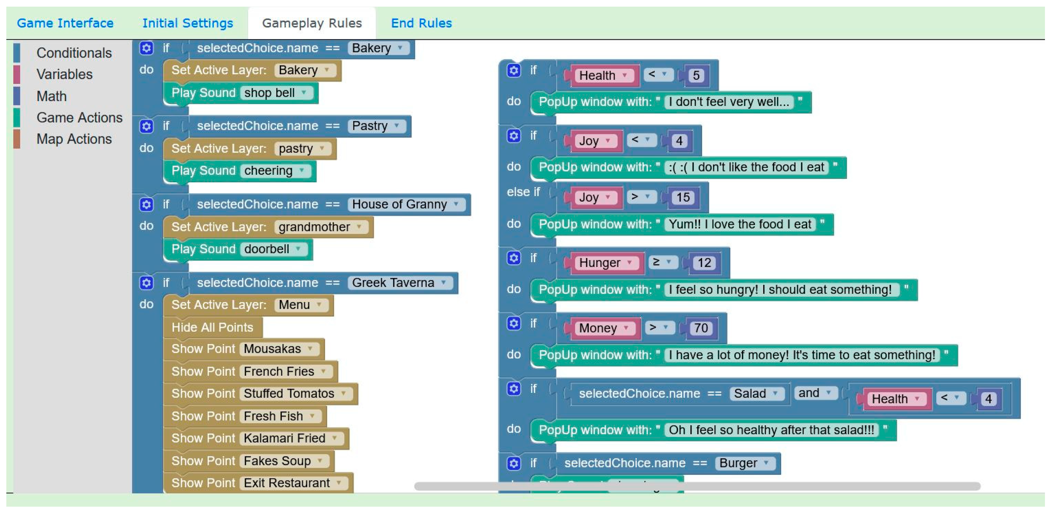Open gear icon on Health less-than-5 block
Image resolution: width=1051 pixels, height=513 pixels.
click(513, 71)
